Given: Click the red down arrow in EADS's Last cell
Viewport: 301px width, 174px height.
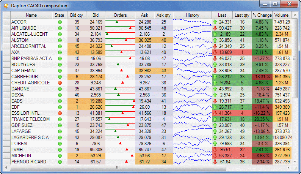Looking at the screenshot, I should click(215, 101).
